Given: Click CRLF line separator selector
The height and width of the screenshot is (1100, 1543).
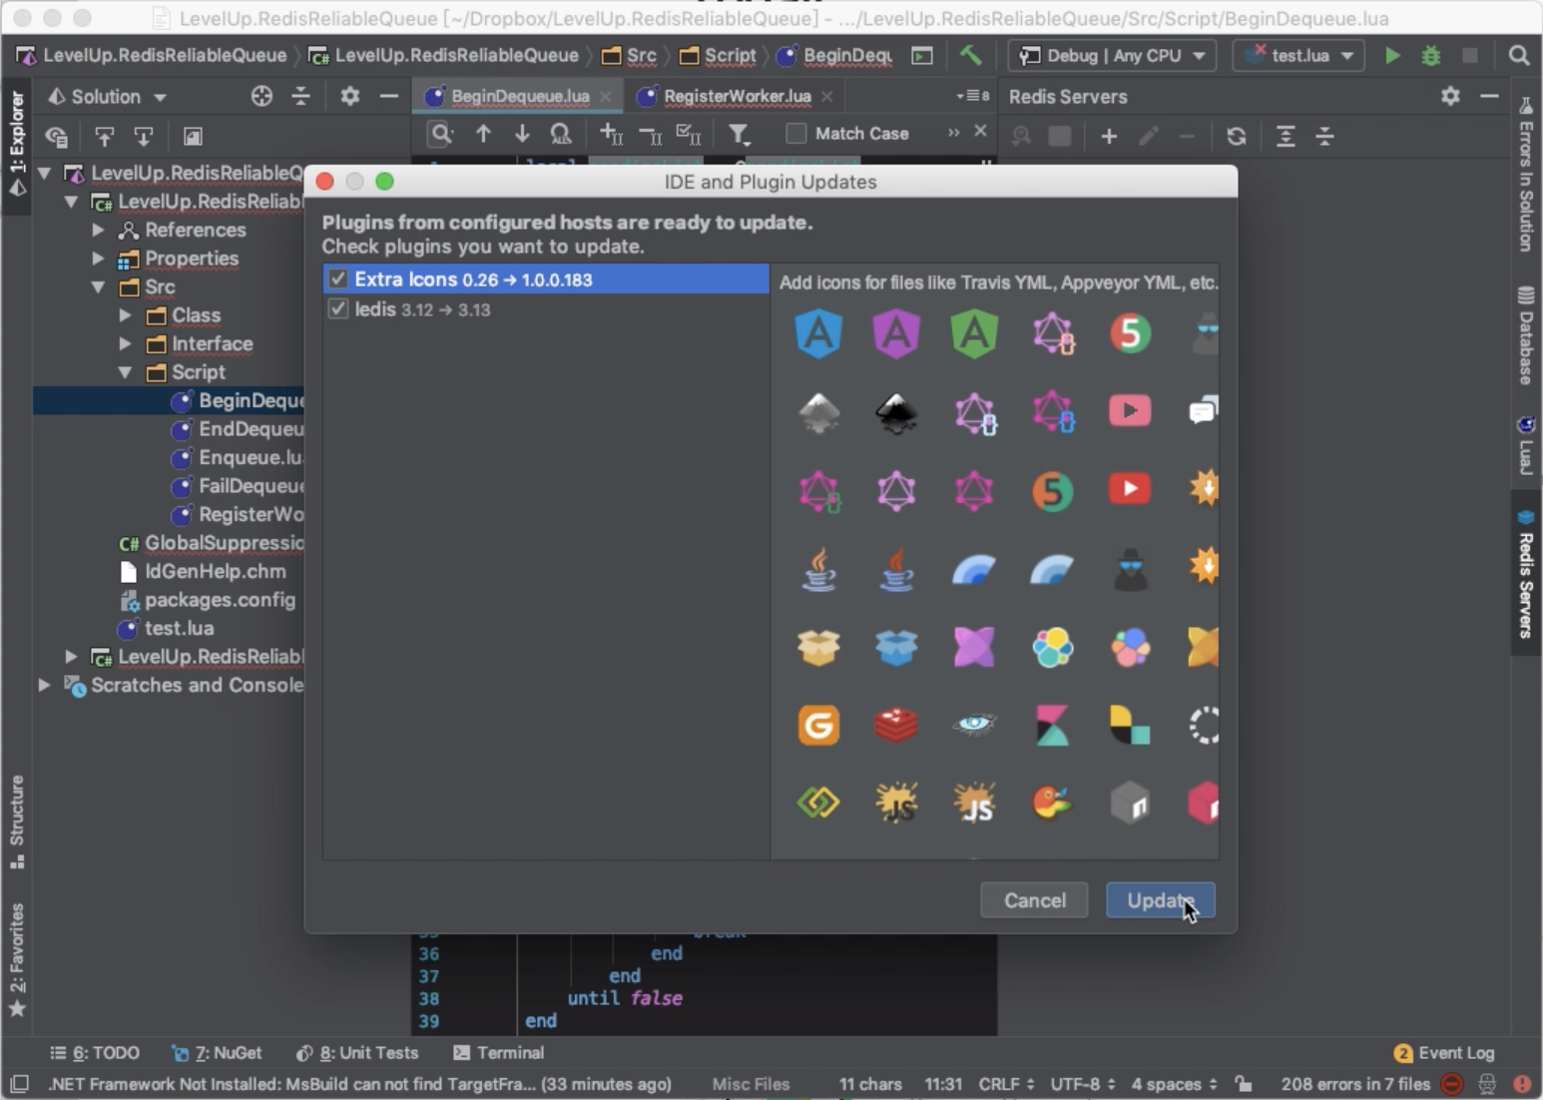Looking at the screenshot, I should point(1006,1084).
